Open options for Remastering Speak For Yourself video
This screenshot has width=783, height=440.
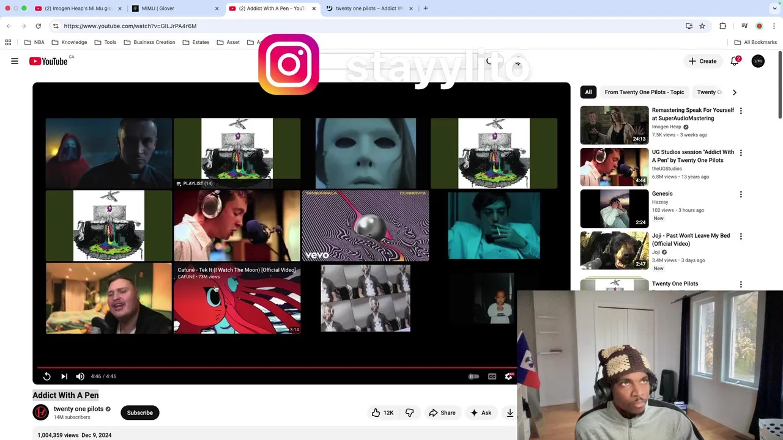pyautogui.click(x=741, y=111)
